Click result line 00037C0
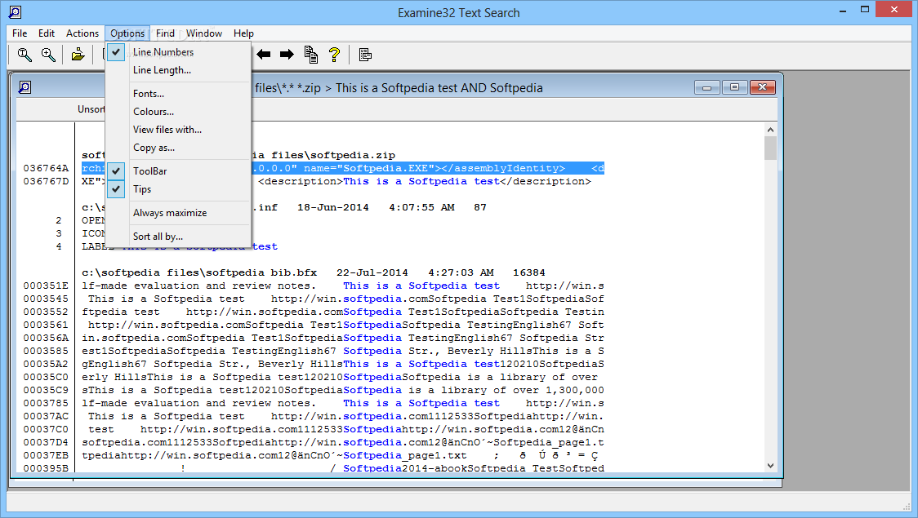 [x=342, y=429]
